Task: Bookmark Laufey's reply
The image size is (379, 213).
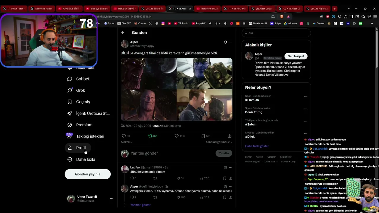Action: [225, 178]
